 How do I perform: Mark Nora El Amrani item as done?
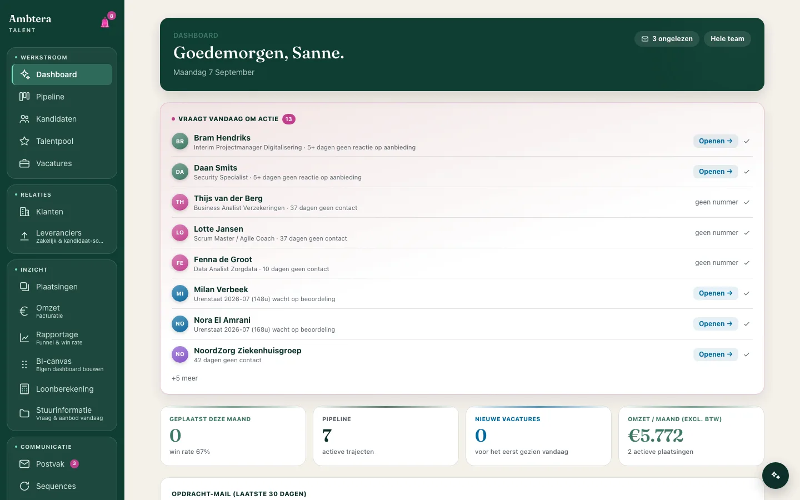coord(747,324)
